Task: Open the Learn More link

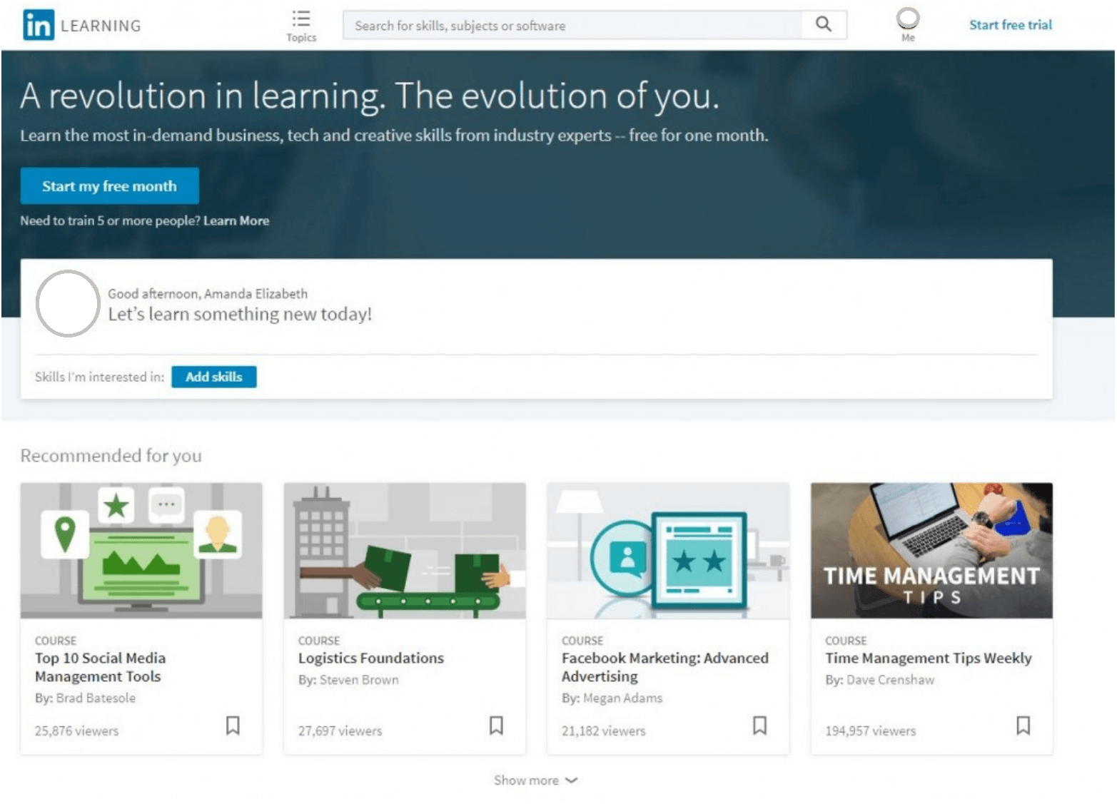Action: (x=236, y=220)
